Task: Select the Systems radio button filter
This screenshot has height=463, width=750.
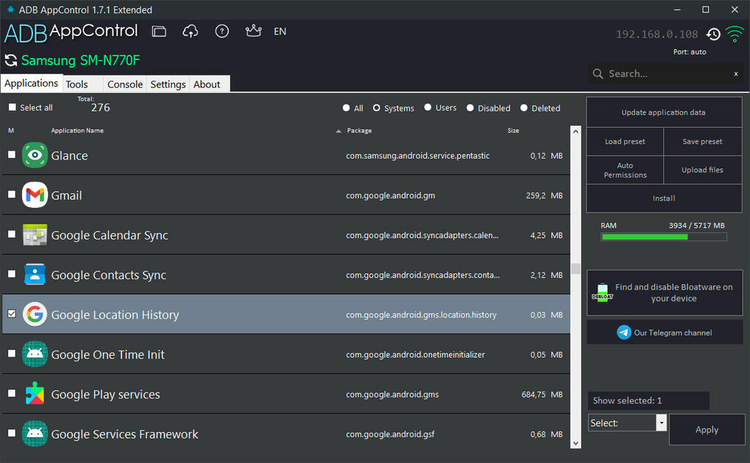Action: 376,108
